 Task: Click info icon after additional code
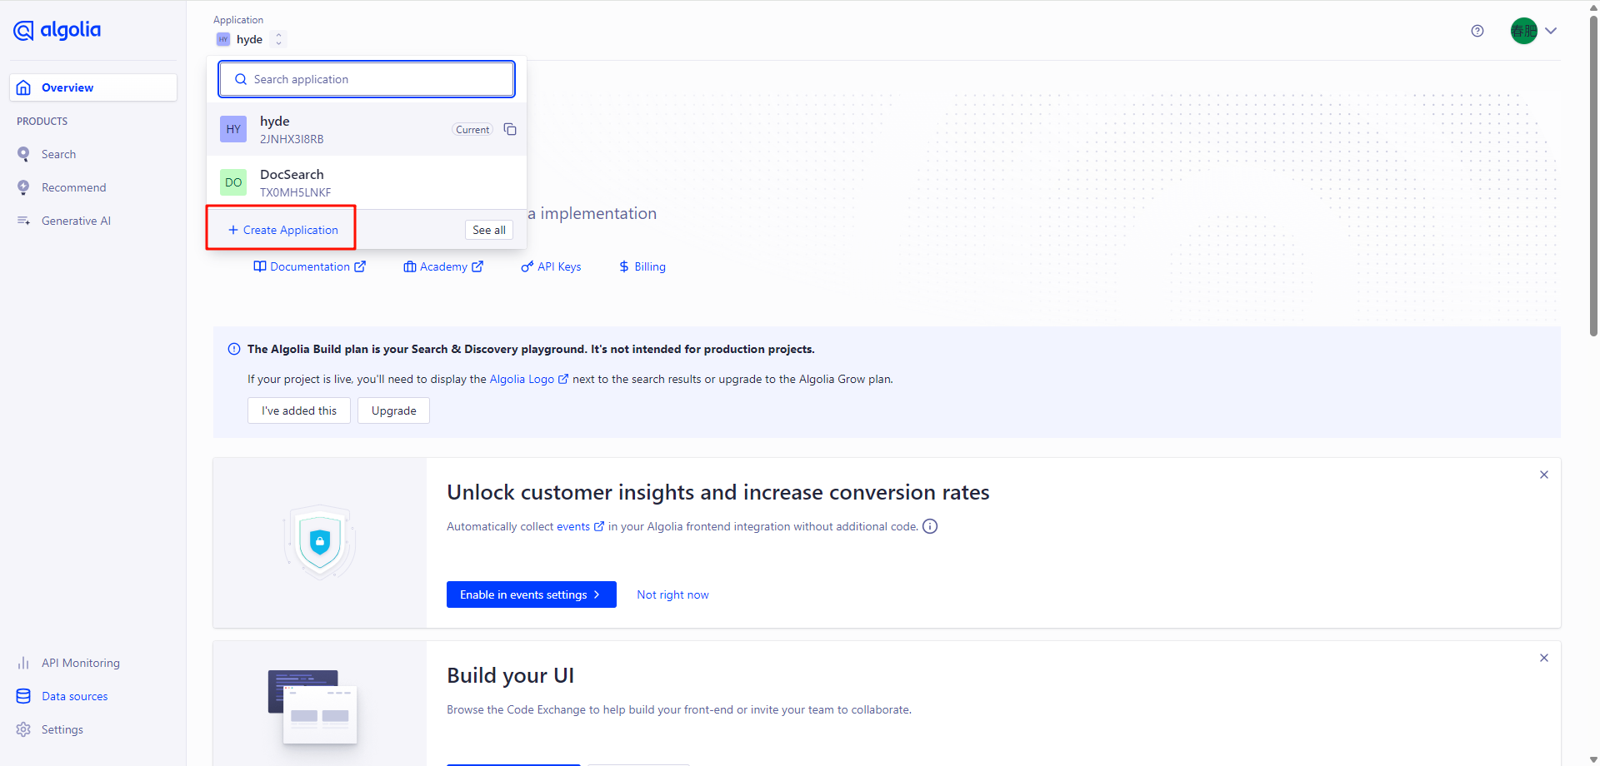pyautogui.click(x=930, y=526)
